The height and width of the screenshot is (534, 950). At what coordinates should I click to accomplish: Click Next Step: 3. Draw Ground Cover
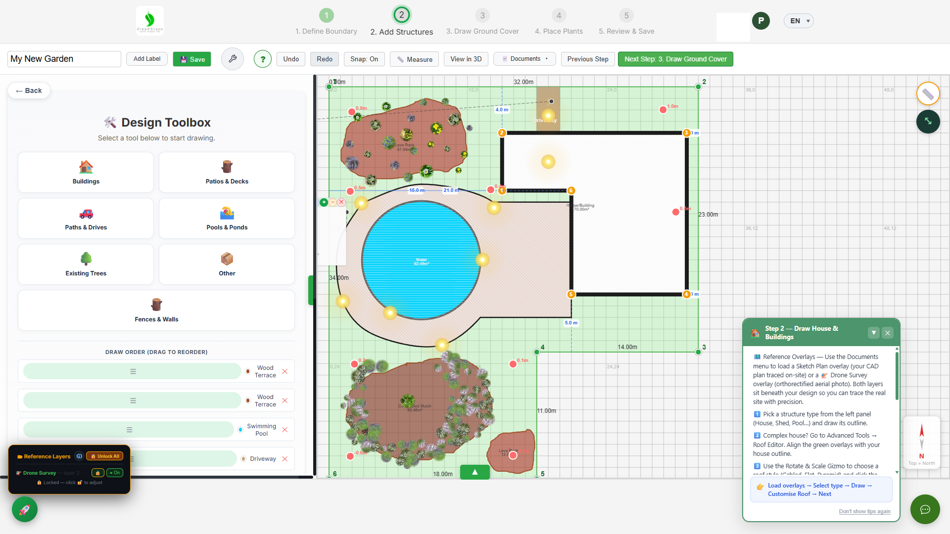[x=675, y=59]
